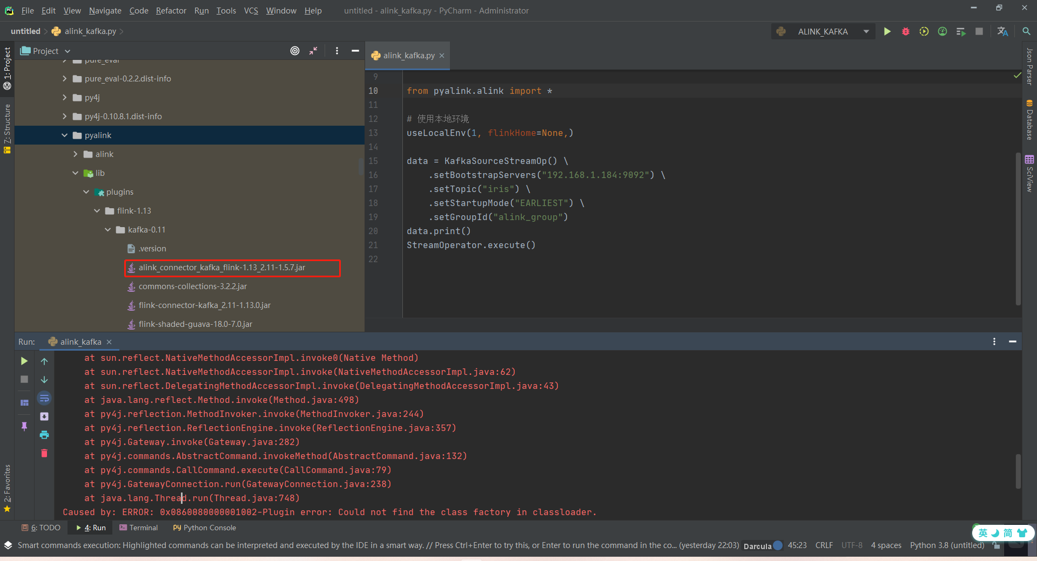Toggle the Structure tool window
This screenshot has height=561, width=1037.
7,128
